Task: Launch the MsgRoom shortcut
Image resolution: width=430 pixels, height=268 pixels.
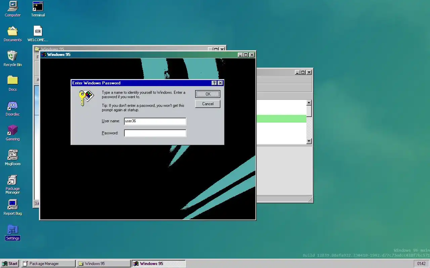Action: point(12,158)
